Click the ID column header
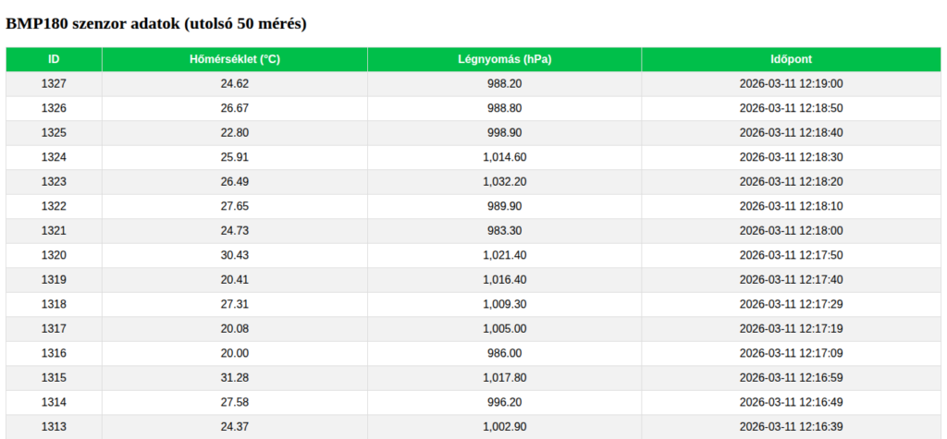This screenshot has width=947, height=439. click(54, 59)
